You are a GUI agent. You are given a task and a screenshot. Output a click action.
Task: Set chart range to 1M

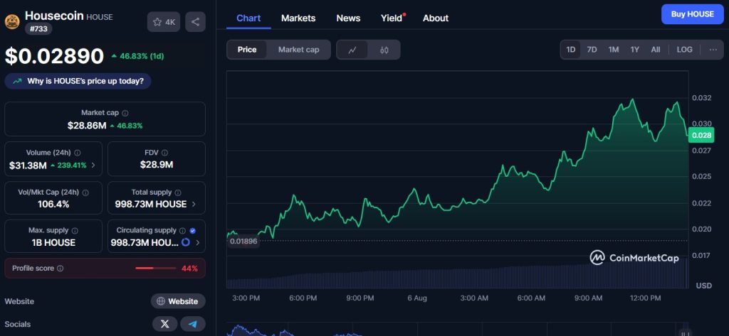[x=614, y=50]
